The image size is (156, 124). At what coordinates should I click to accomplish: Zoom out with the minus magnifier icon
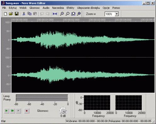pos(67,14)
